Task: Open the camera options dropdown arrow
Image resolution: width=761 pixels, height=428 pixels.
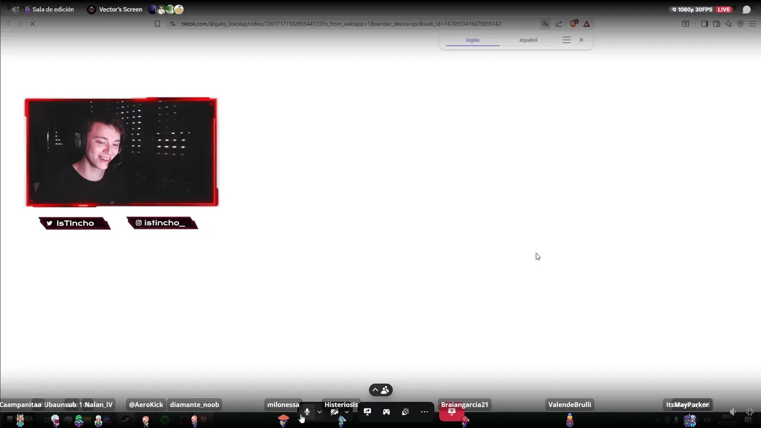Action: (347, 412)
